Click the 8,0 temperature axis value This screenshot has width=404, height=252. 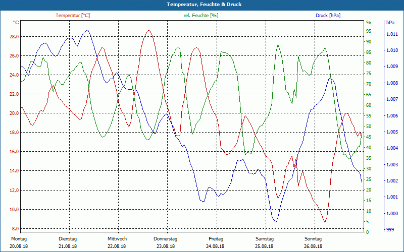pos(15,229)
